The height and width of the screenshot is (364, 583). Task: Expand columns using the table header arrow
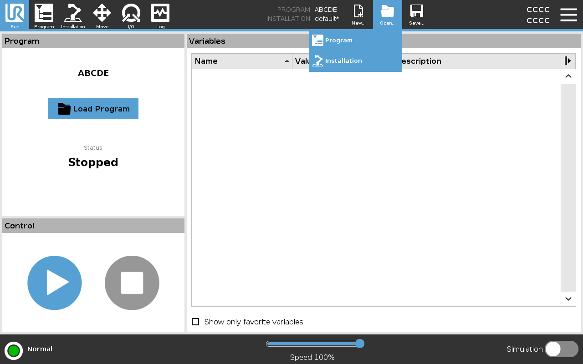[x=568, y=61]
